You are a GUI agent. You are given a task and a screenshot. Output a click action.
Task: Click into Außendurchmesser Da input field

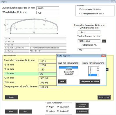48,8
